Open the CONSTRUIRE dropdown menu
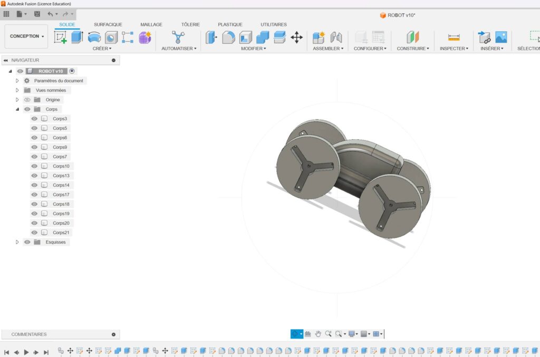 coord(413,49)
